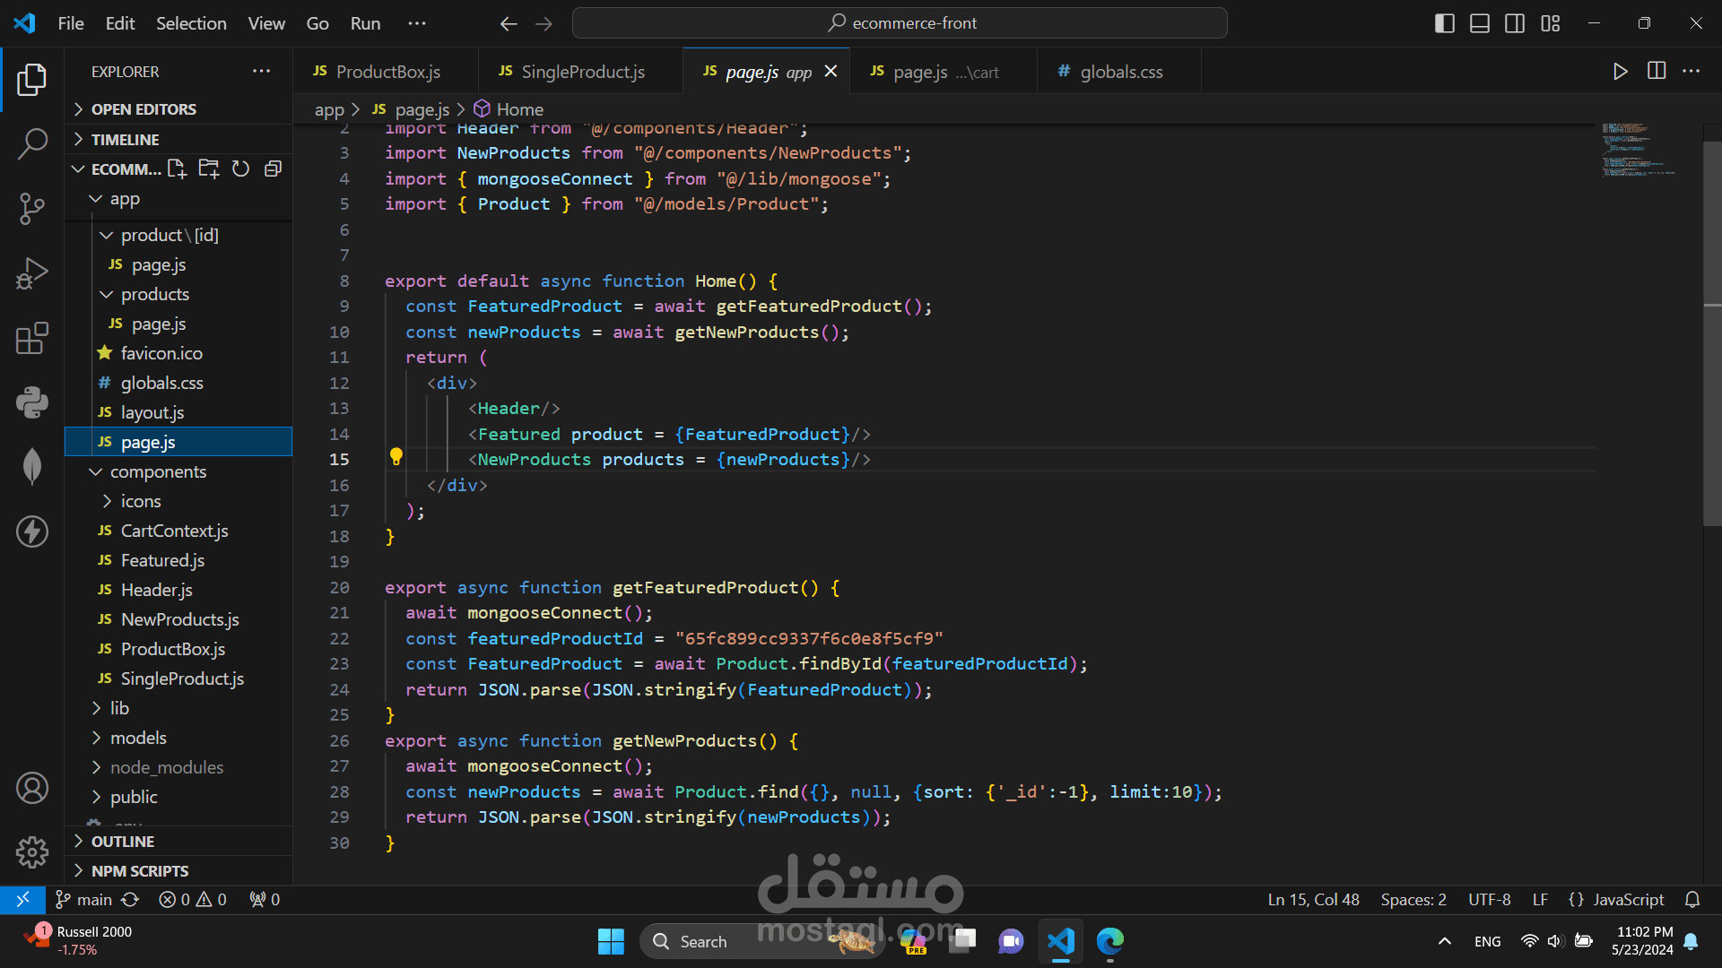Open the Run and Debug view

[x=32, y=273]
